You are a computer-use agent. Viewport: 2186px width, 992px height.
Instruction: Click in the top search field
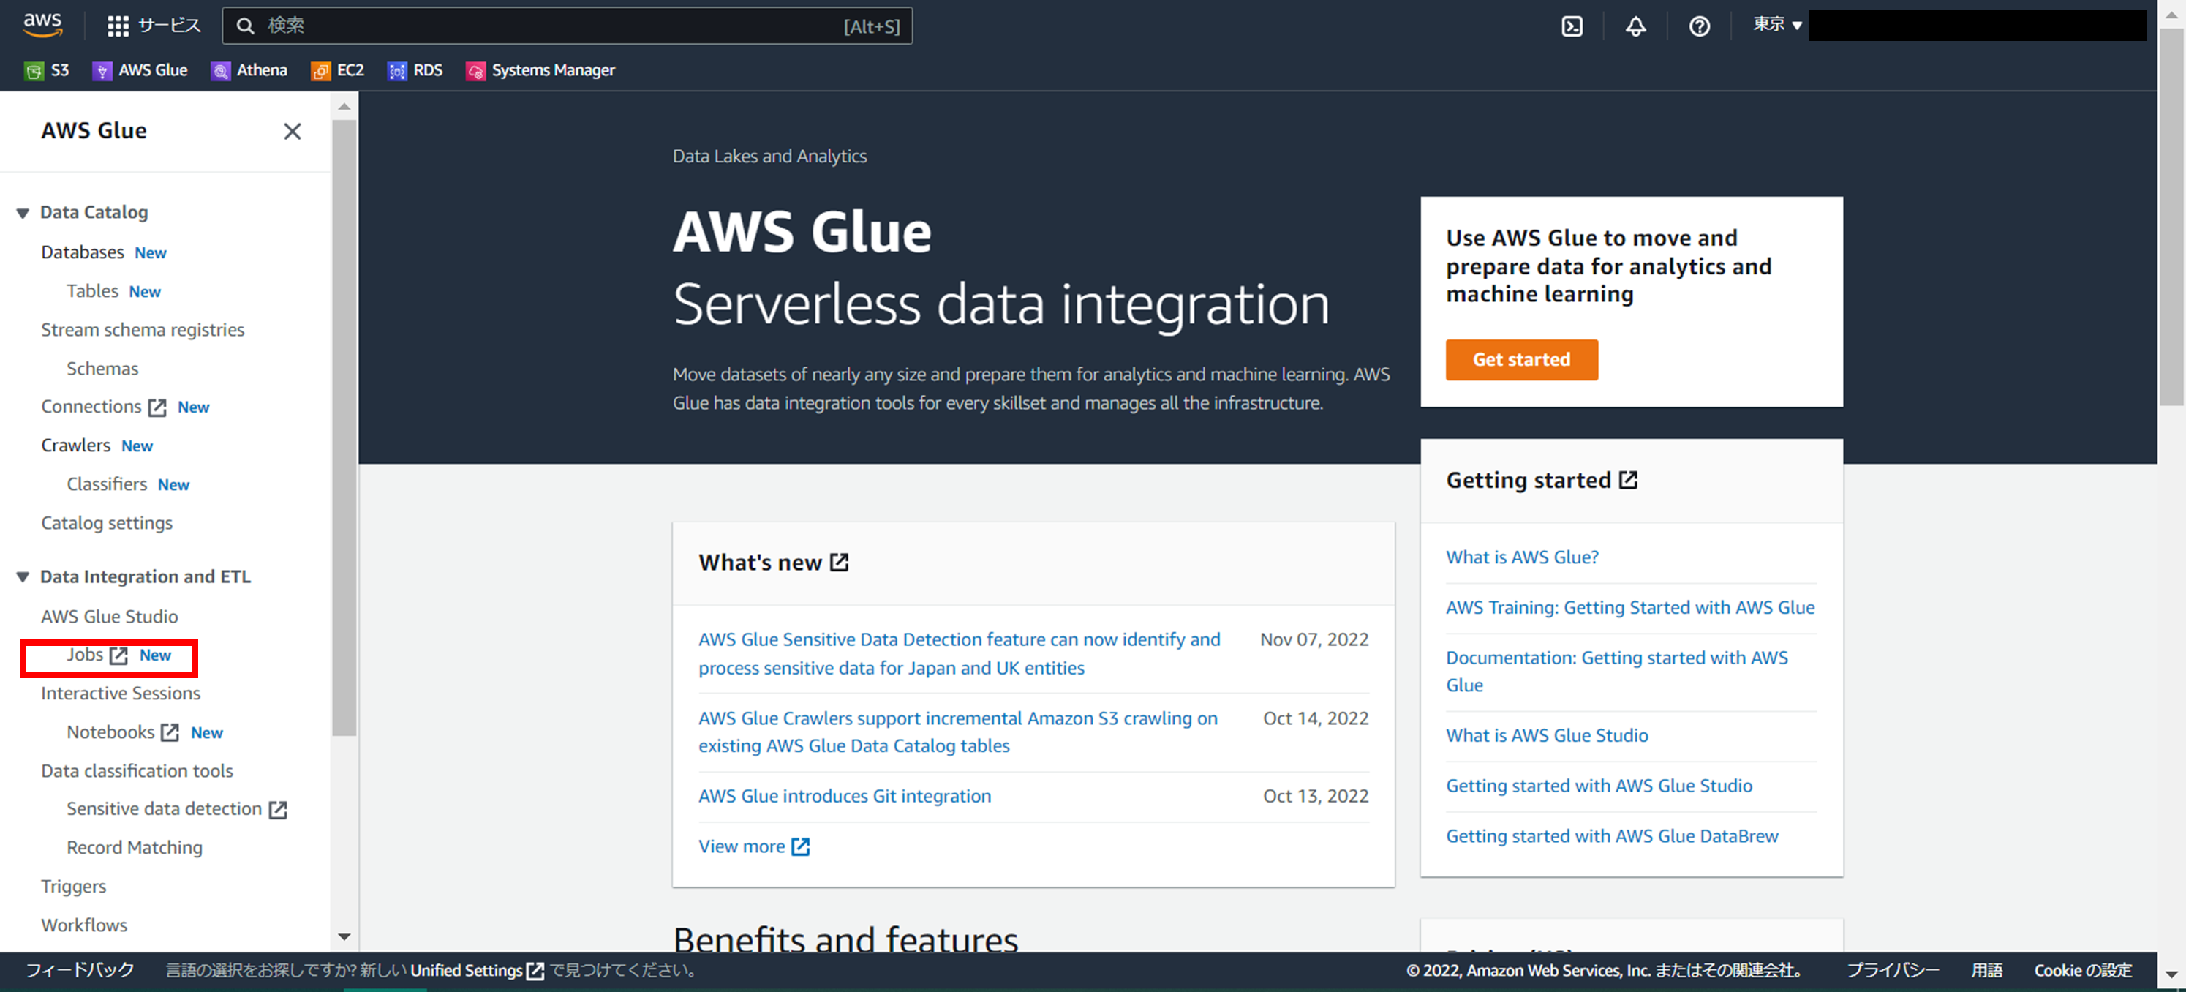click(551, 26)
